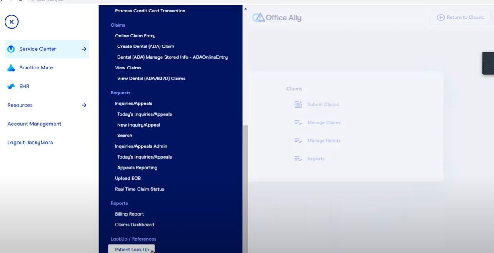Open Claims Dashboard
The width and height of the screenshot is (494, 253).
click(x=134, y=225)
